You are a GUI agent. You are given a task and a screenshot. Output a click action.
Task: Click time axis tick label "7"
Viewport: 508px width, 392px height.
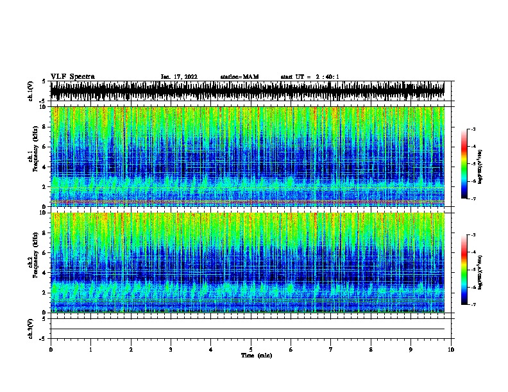[x=331, y=350]
